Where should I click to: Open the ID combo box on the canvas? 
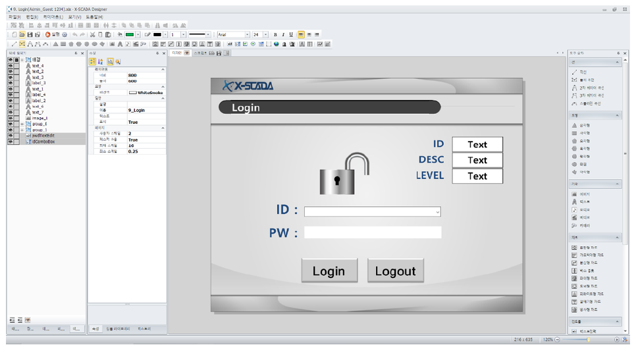437,212
